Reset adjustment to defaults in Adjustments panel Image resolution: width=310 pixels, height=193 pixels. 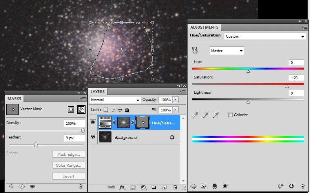click(x=292, y=186)
